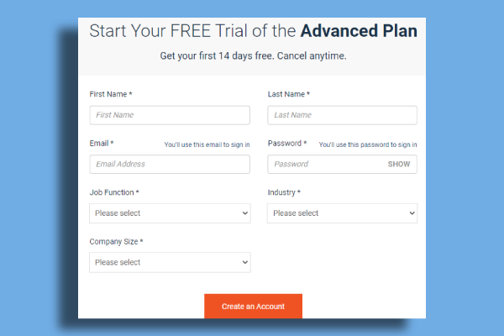Open the Company Size dropdown

[170, 262]
